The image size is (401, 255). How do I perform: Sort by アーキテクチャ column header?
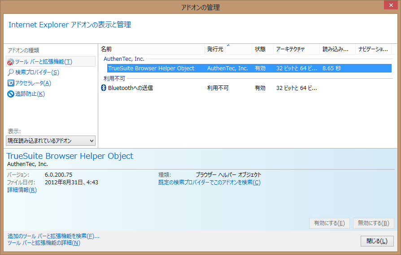point(296,49)
